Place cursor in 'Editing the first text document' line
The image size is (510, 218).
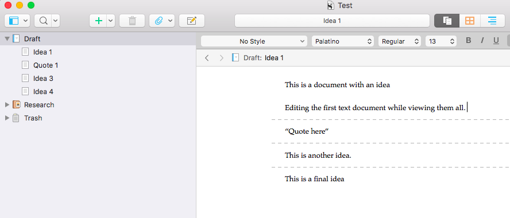pyautogui.click(x=376, y=107)
